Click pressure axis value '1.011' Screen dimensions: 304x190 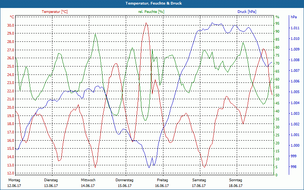click(295, 28)
